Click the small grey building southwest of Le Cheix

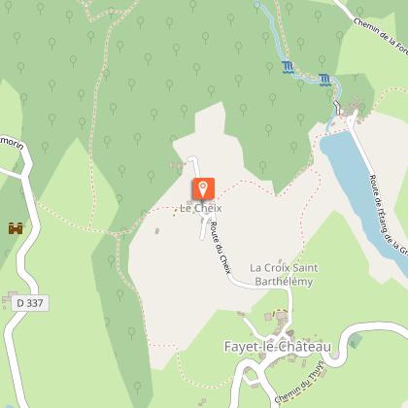click(157, 230)
